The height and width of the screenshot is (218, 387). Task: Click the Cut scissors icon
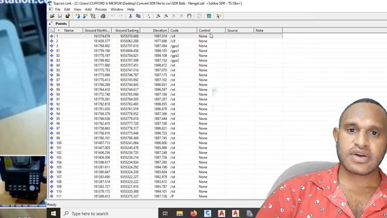pos(131,16)
